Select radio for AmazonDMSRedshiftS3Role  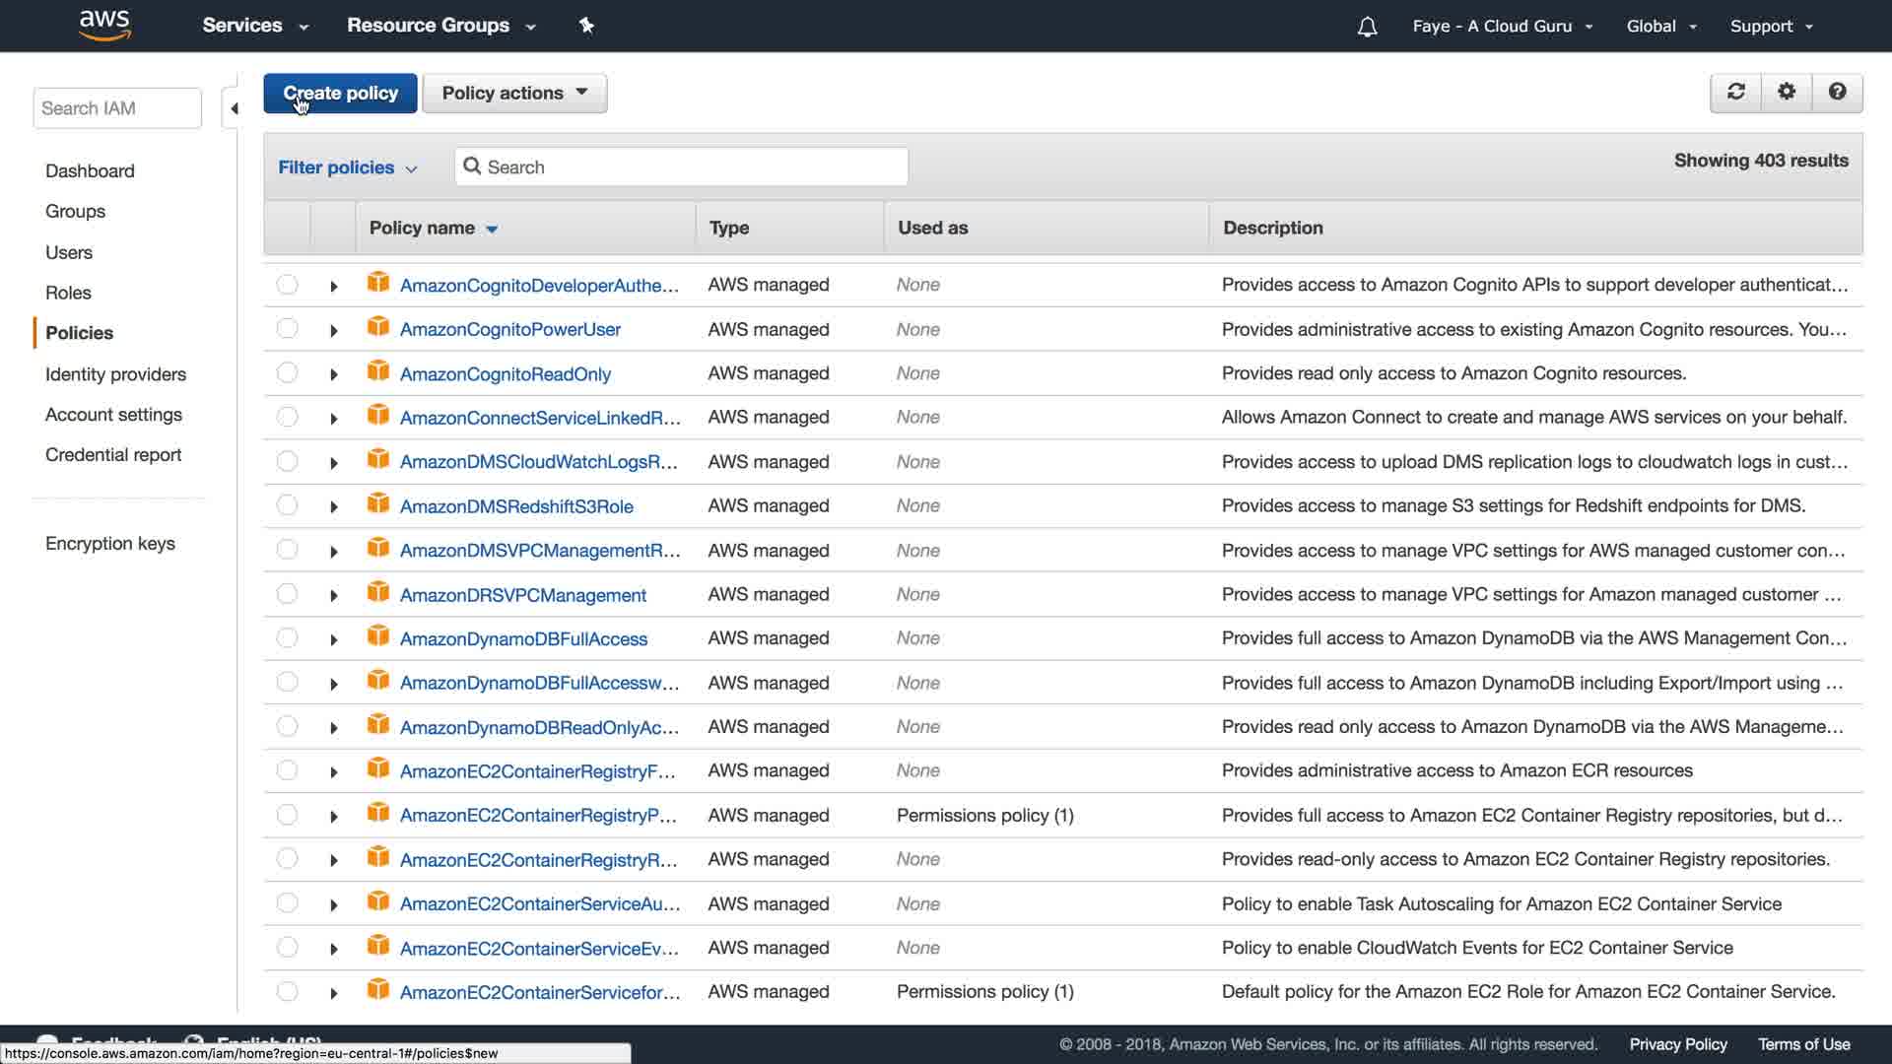[x=287, y=505]
